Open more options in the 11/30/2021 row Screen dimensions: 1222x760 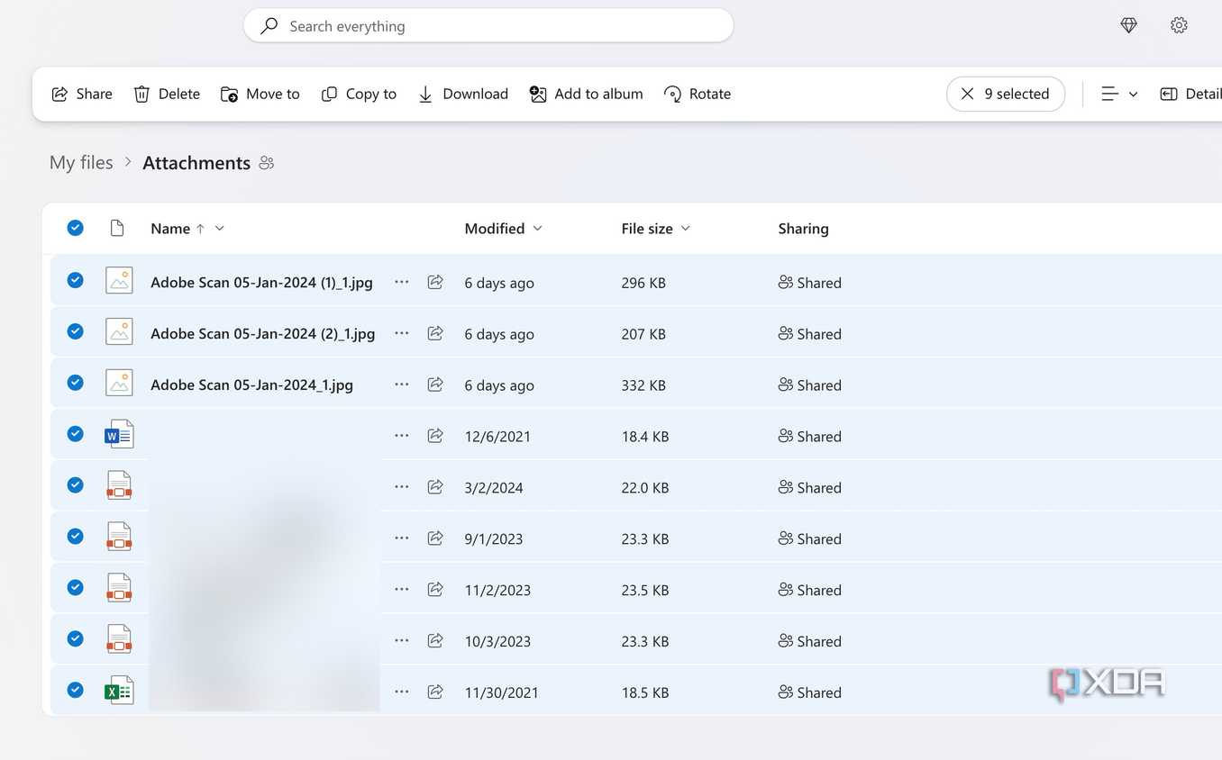coord(402,692)
